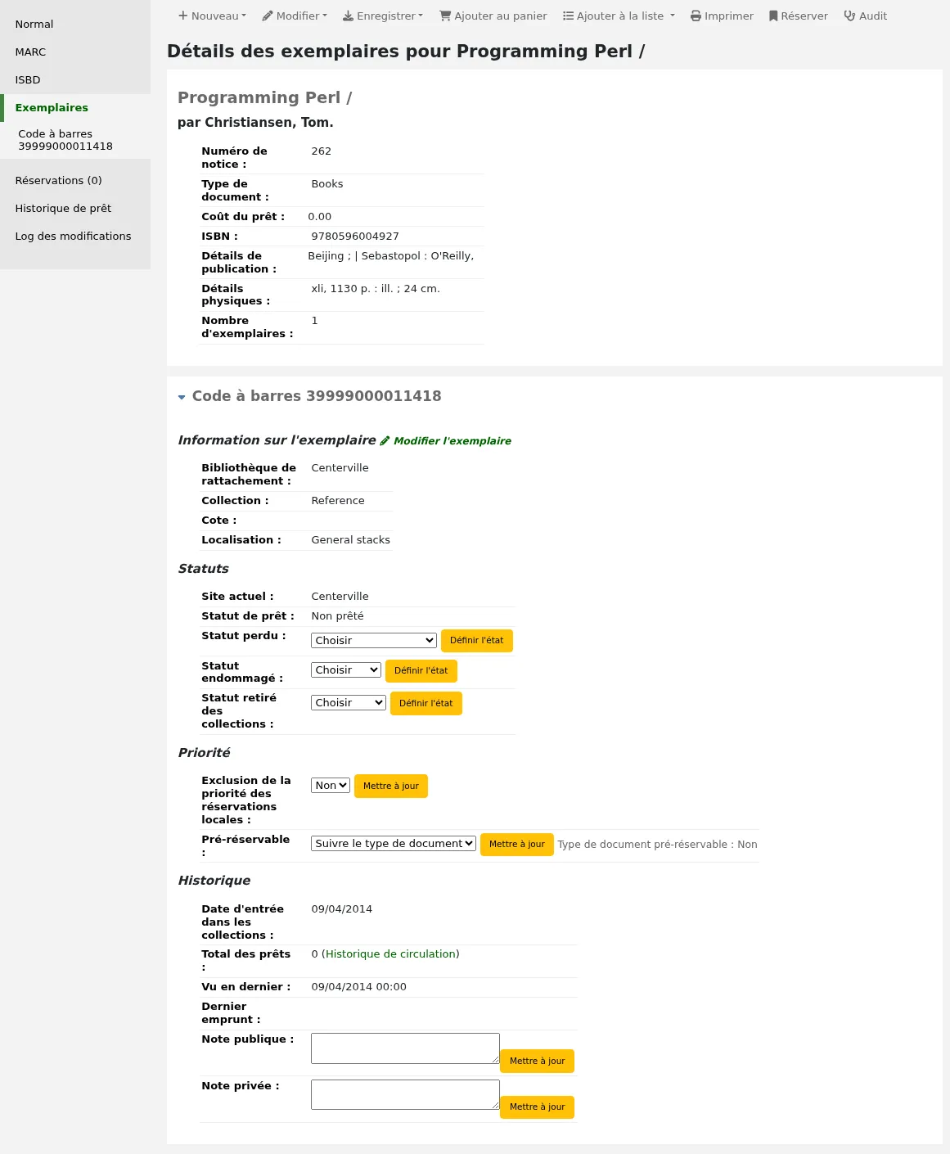Viewport: 950px width, 1154px height.
Task: Open the Historique de circulation link
Action: (390, 954)
